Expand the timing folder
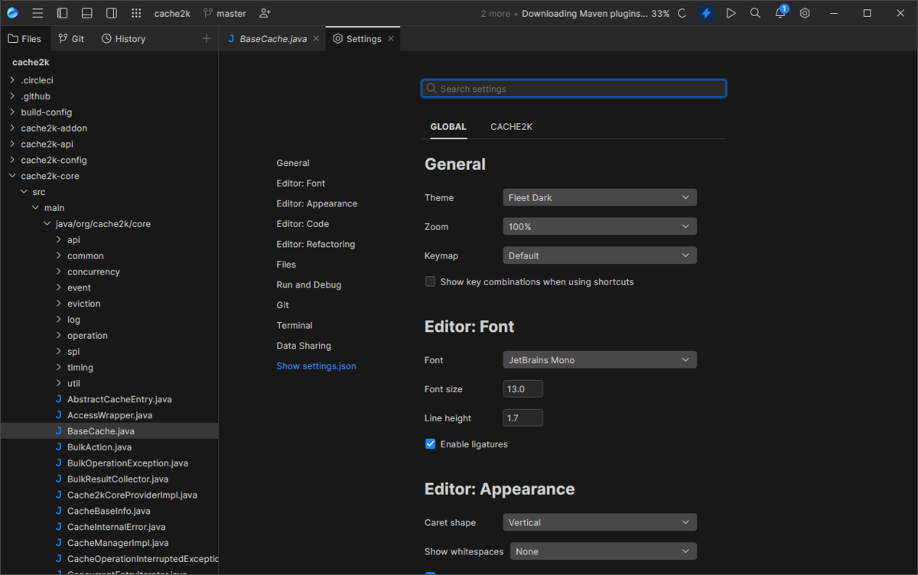This screenshot has height=575, width=918. coord(59,367)
